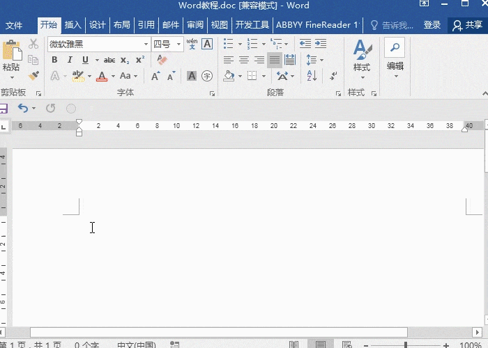Decrease paragraph indent
488x348 pixels.
pos(305,44)
